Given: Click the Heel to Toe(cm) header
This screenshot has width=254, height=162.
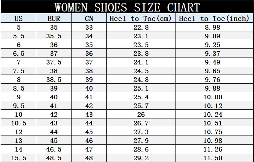Looking at the screenshot, I should click(x=141, y=18).
